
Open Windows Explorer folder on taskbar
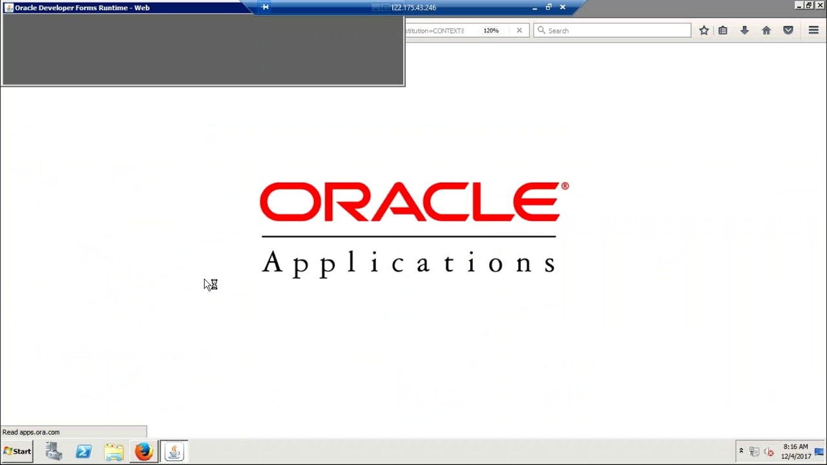pyautogui.click(x=114, y=451)
